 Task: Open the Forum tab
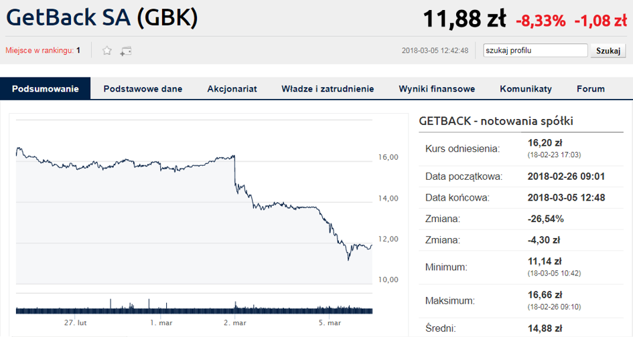pos(591,89)
